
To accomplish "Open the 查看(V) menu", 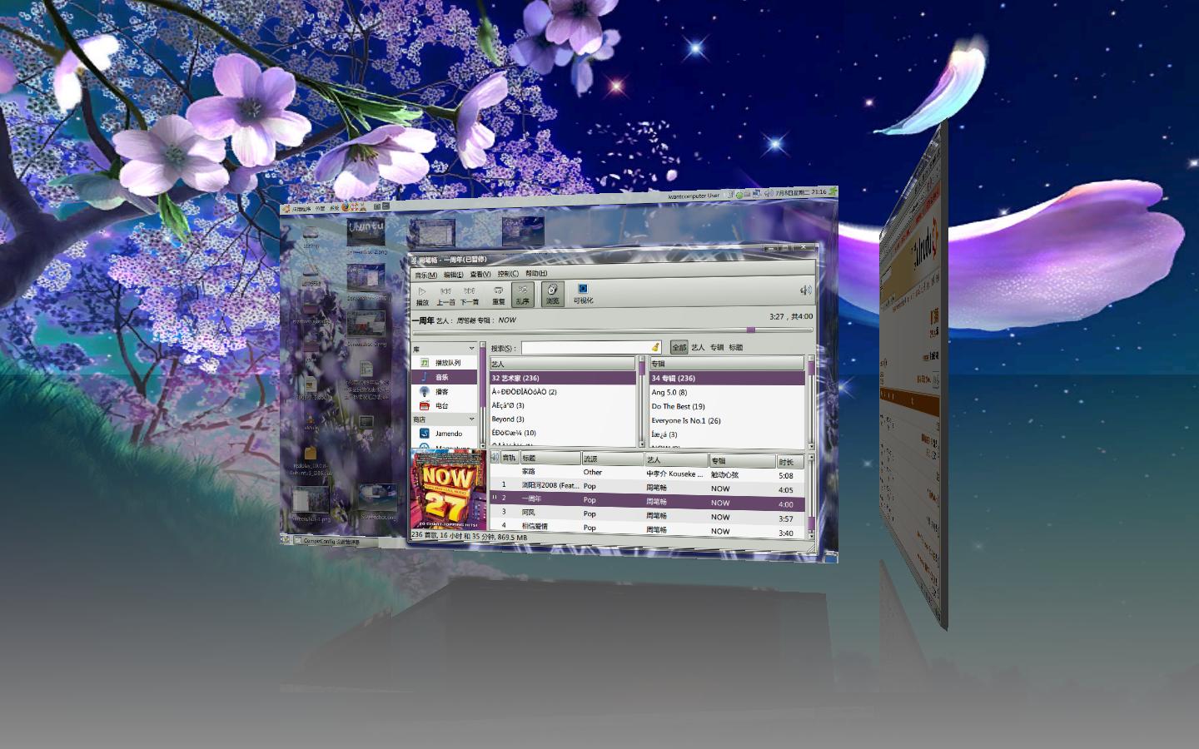I will pos(480,274).
